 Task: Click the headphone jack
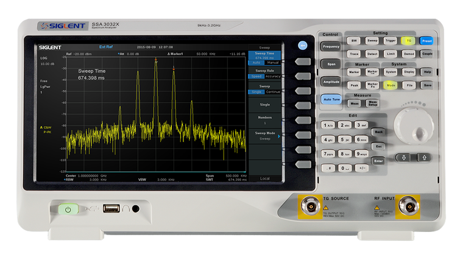pos(135,209)
